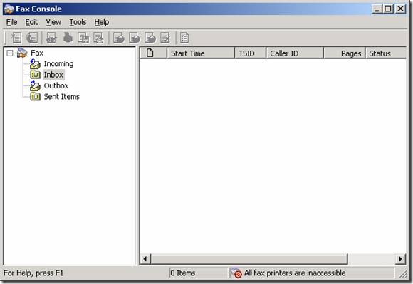Image resolution: width=413 pixels, height=284 pixels.
Task: Open the File menu
Action: point(11,22)
